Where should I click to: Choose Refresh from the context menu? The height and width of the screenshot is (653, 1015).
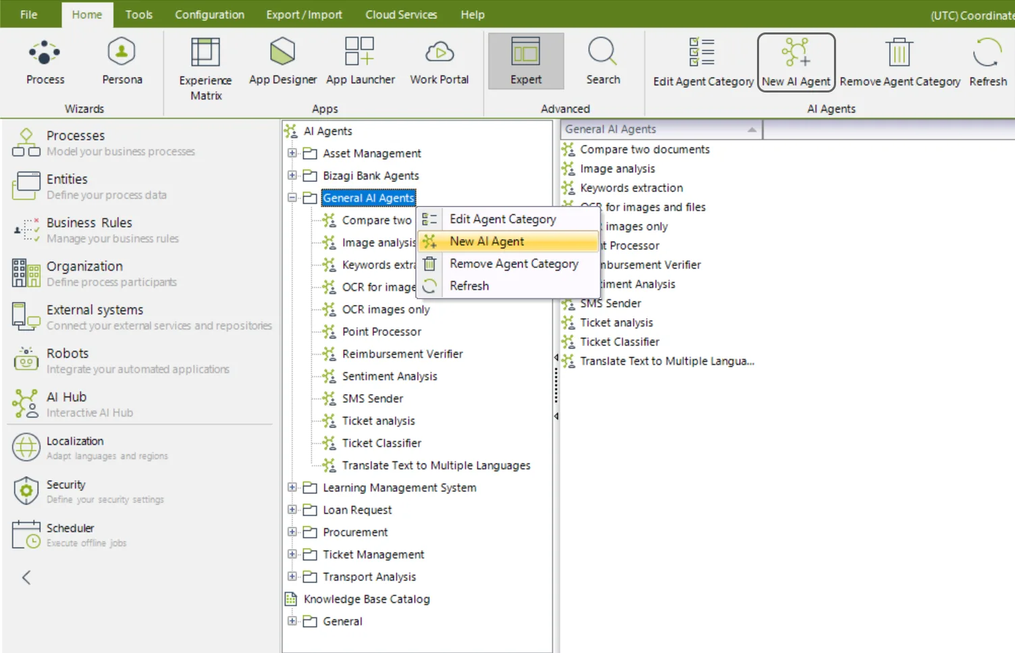coord(509,286)
